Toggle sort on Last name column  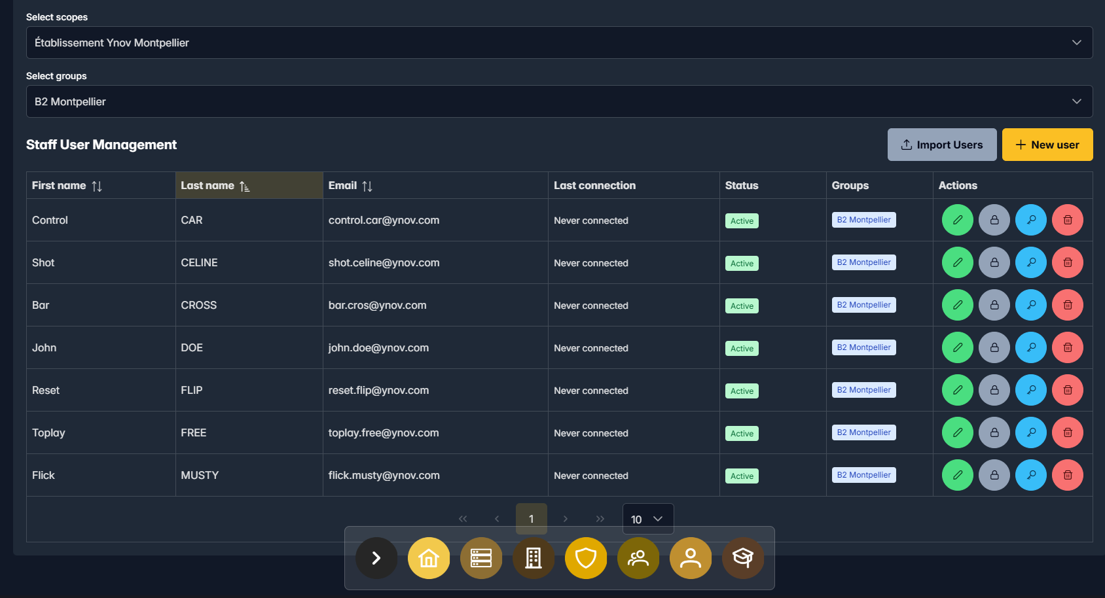point(244,186)
